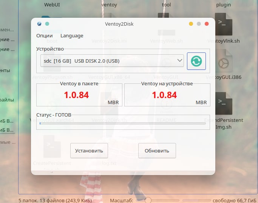This screenshot has width=258, height=203.
Task: Click свободно 66,7 ГиБ status text
Action: [234, 200]
